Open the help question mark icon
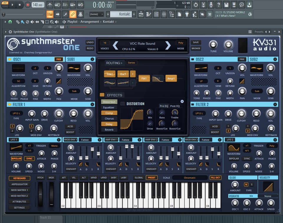283x223 pixels. click(218, 5)
